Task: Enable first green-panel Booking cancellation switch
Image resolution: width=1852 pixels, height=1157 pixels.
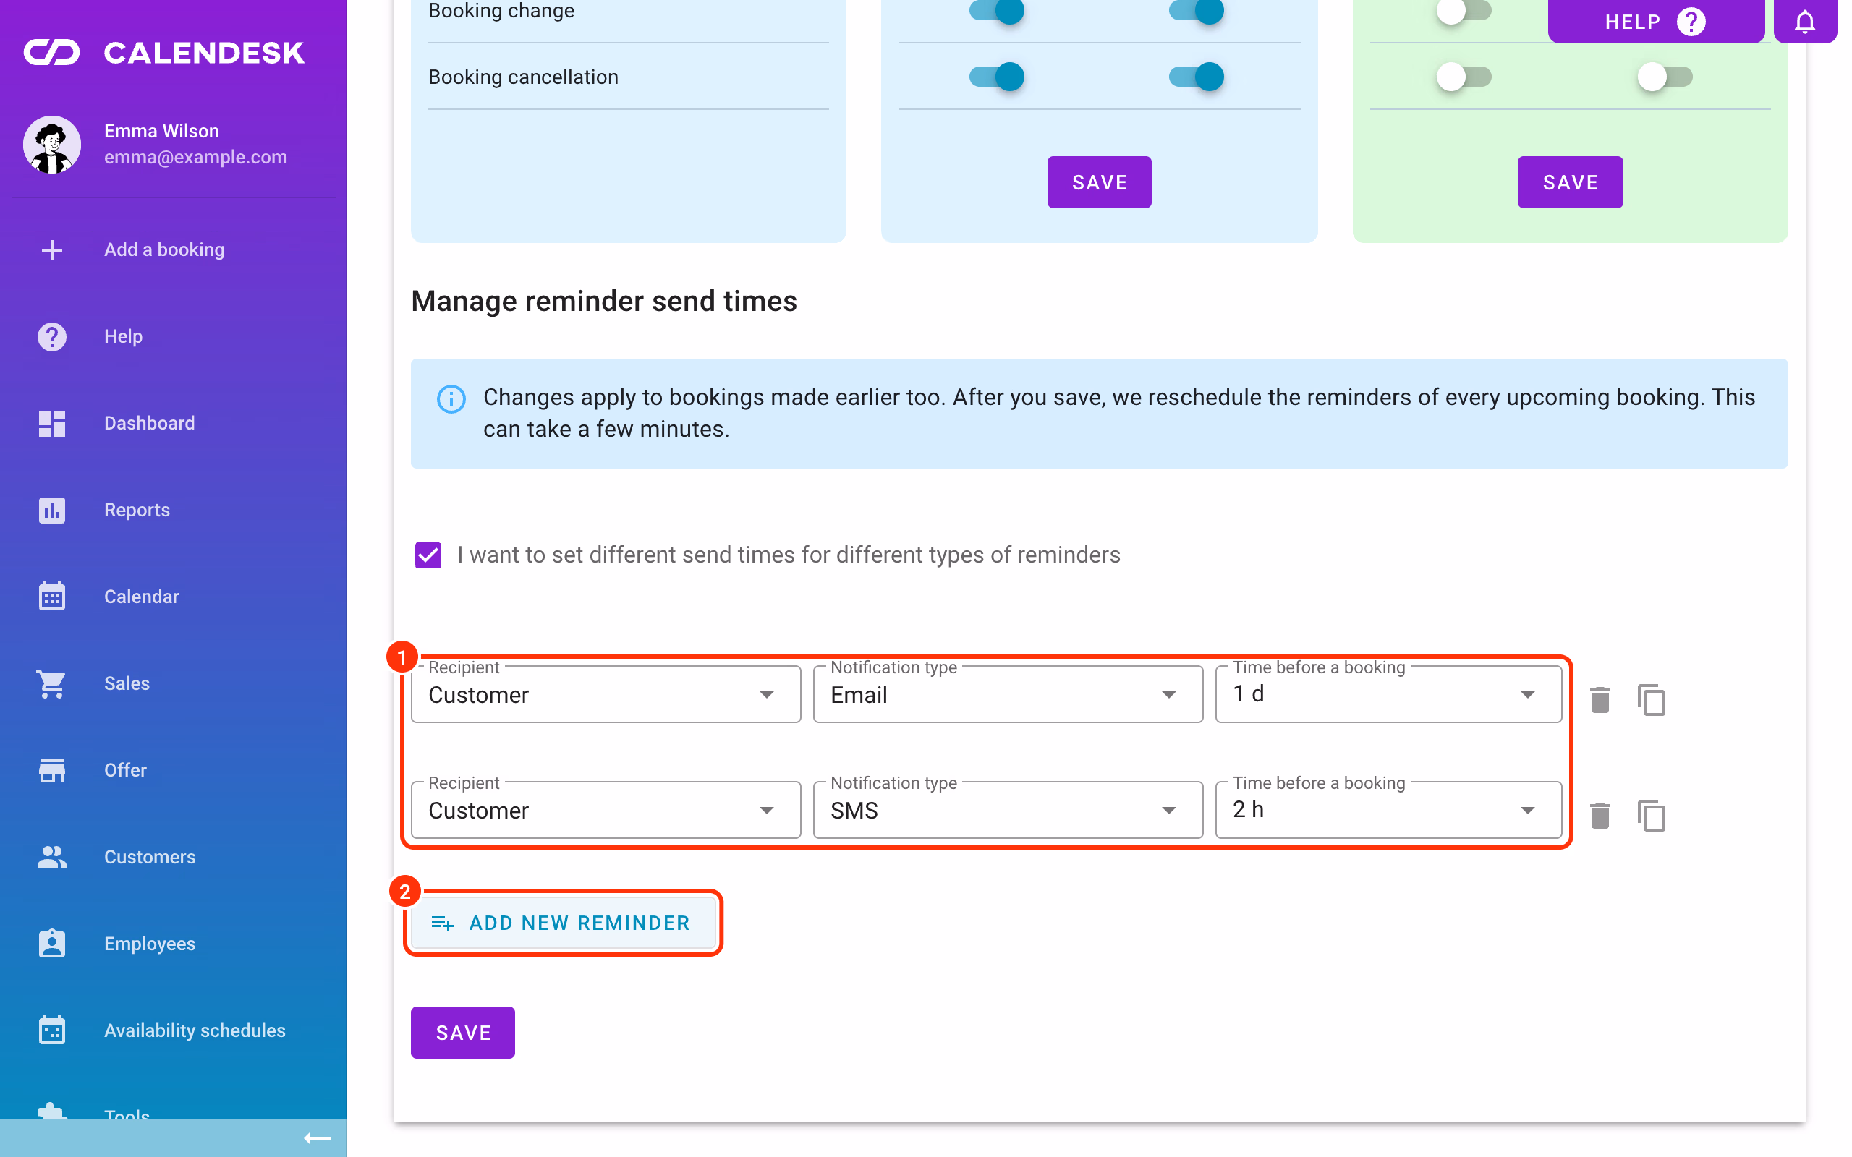Action: coord(1464,77)
